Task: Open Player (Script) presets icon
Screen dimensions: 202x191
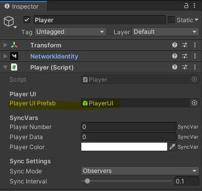Action: tap(185, 67)
